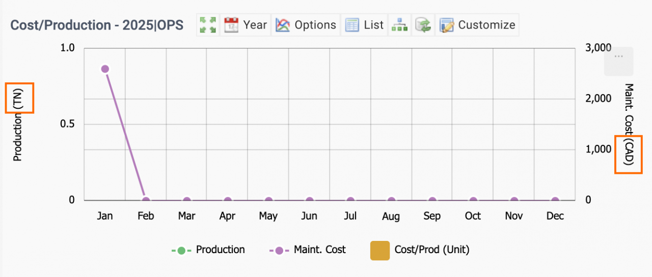Image resolution: width=652 pixels, height=277 pixels.
Task: Switch to List view
Action: pos(364,25)
